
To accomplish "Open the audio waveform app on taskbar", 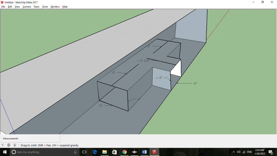I will click(134, 152).
